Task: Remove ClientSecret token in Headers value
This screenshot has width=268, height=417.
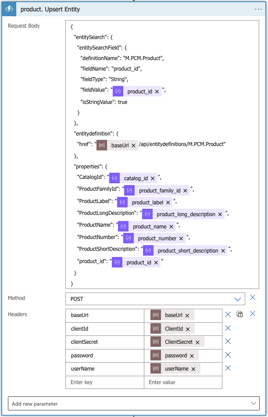Action: pyautogui.click(x=197, y=342)
